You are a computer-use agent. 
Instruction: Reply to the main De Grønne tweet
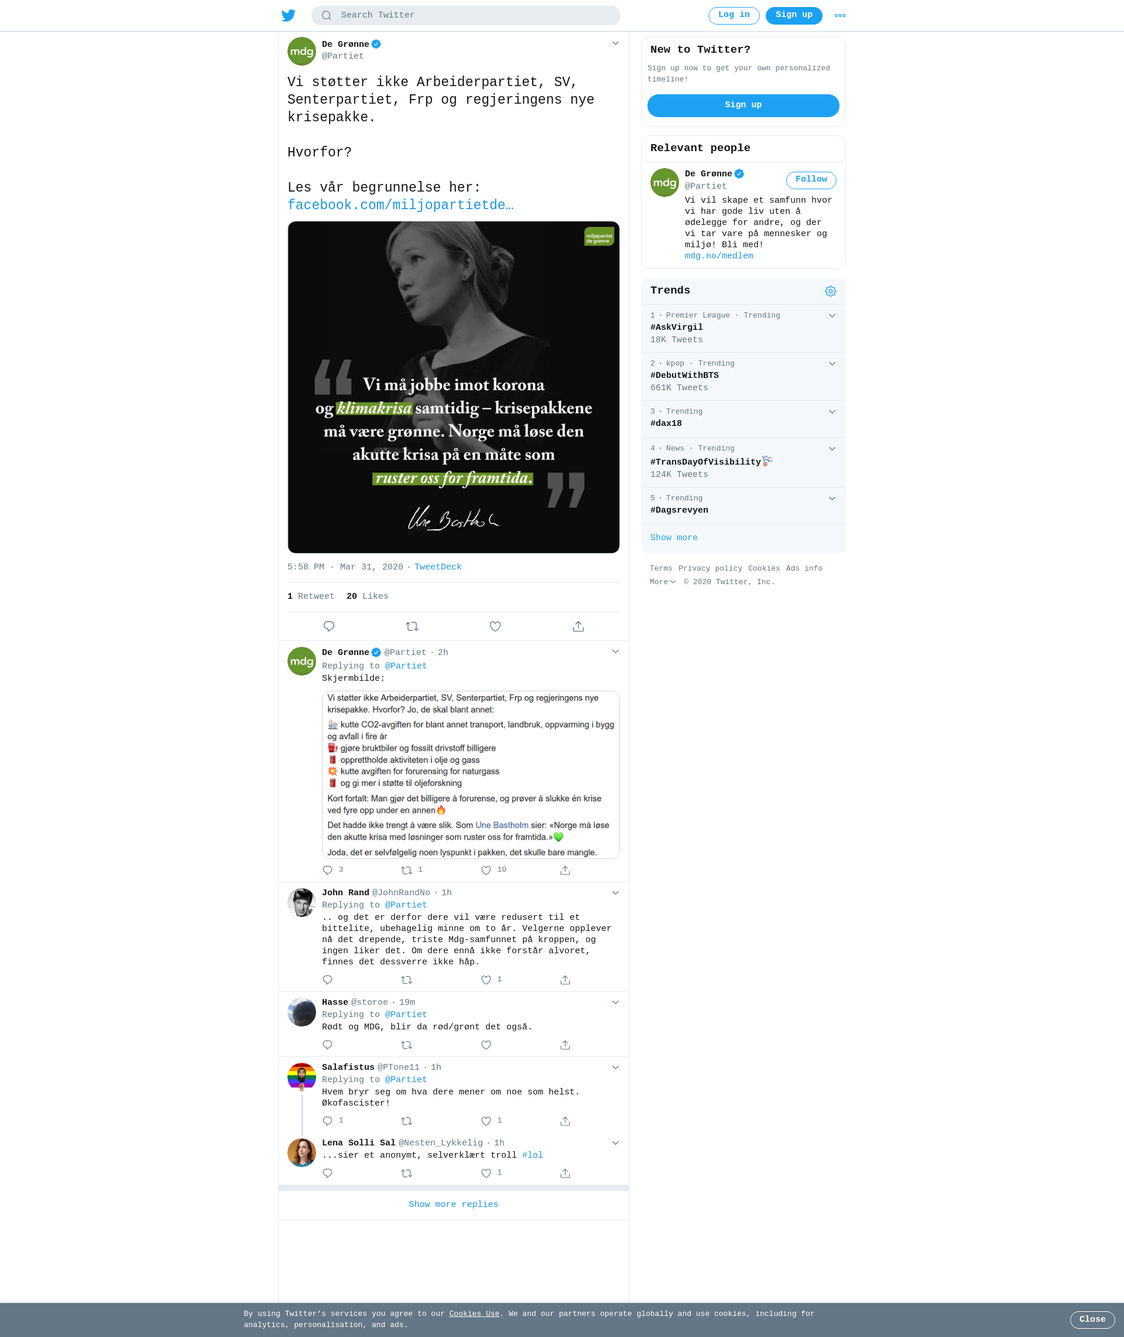(329, 626)
